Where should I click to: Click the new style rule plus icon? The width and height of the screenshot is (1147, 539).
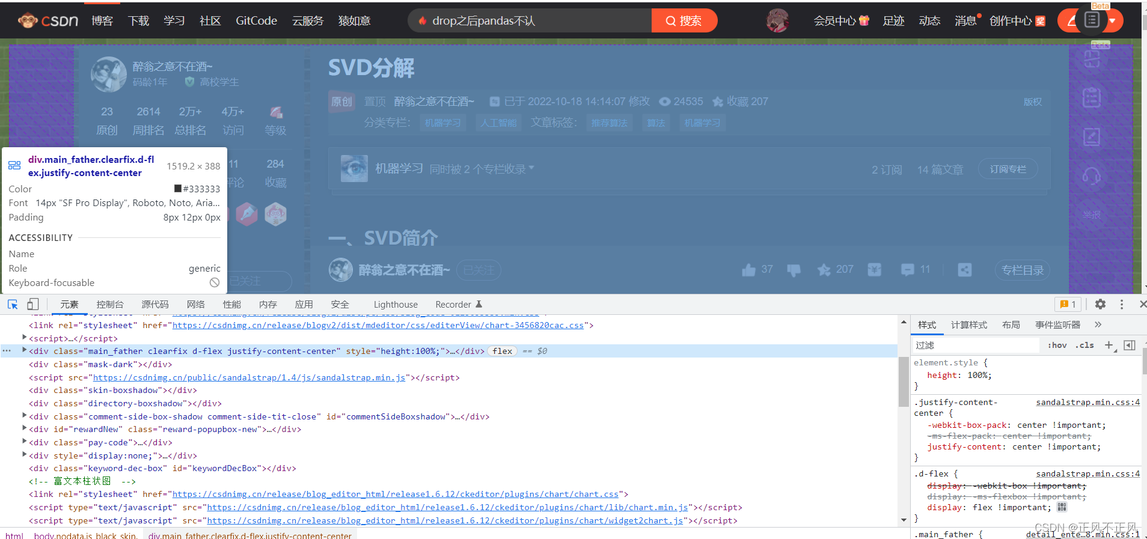tap(1110, 346)
